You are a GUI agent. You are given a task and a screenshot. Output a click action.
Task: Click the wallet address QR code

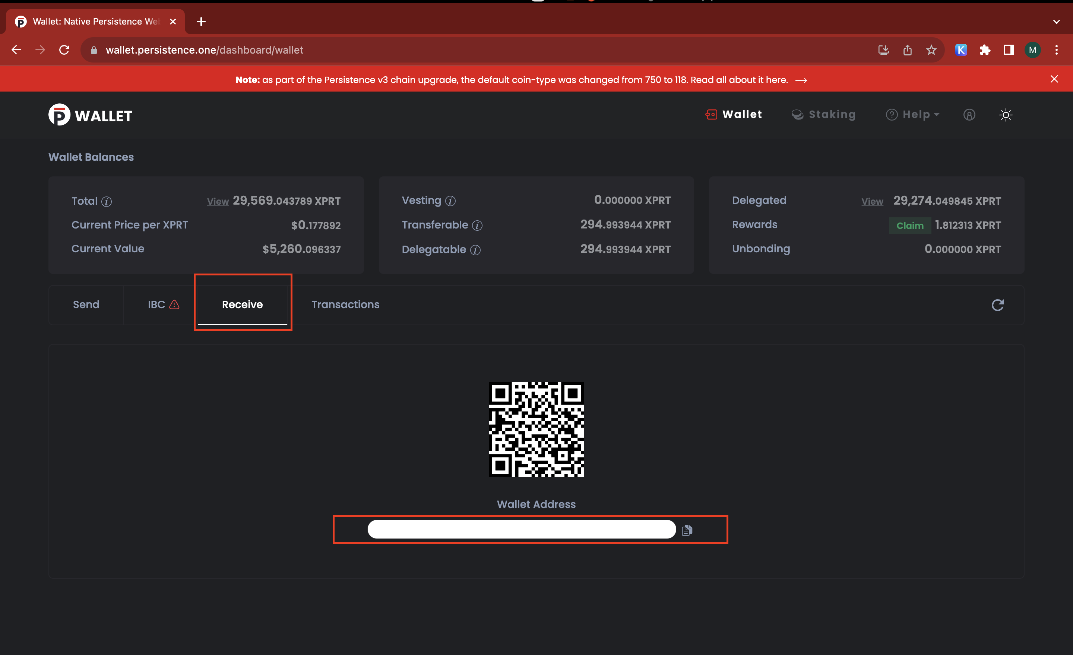point(536,429)
